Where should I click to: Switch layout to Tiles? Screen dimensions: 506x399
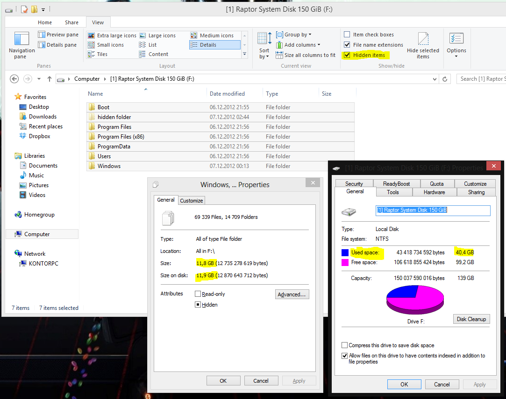point(98,54)
